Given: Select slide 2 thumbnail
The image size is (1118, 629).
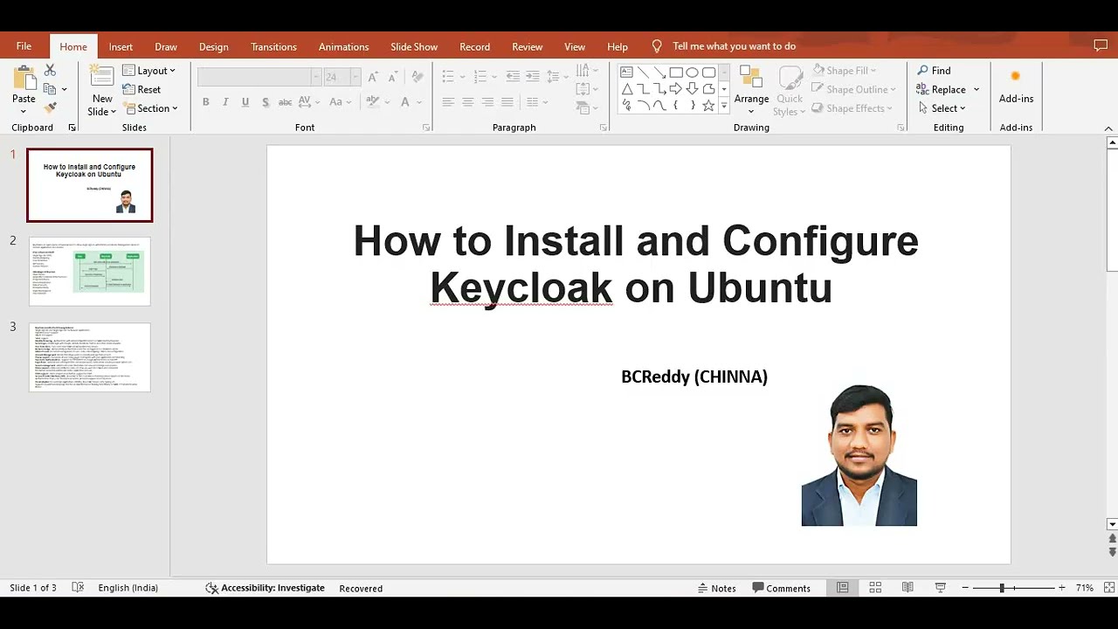Looking at the screenshot, I should pyautogui.click(x=90, y=271).
